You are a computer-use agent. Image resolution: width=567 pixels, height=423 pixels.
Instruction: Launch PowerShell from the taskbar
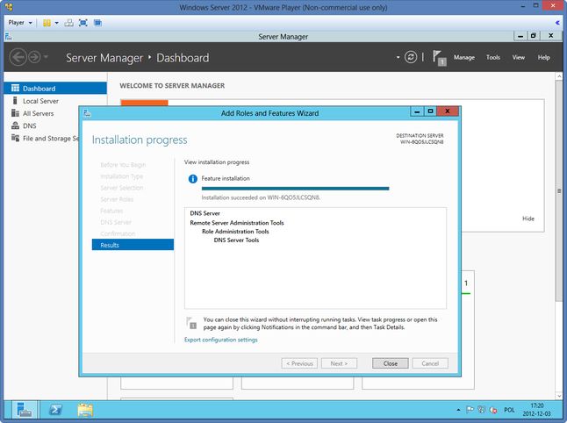pyautogui.click(x=55, y=410)
